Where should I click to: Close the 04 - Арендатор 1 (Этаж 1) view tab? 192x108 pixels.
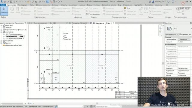114,23
